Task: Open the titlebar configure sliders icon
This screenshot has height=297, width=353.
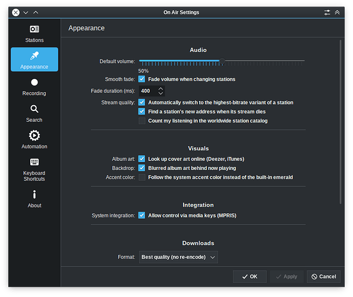Action: point(327,12)
